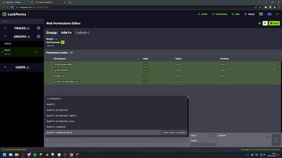This screenshot has height=158, width=282.
Task: Open the Discord icon link
Action: 269,14
